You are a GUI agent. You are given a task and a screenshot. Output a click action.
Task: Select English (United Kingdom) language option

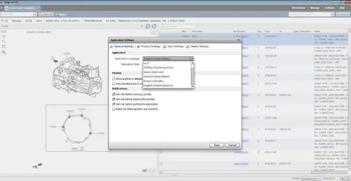pyautogui.click(x=158, y=86)
